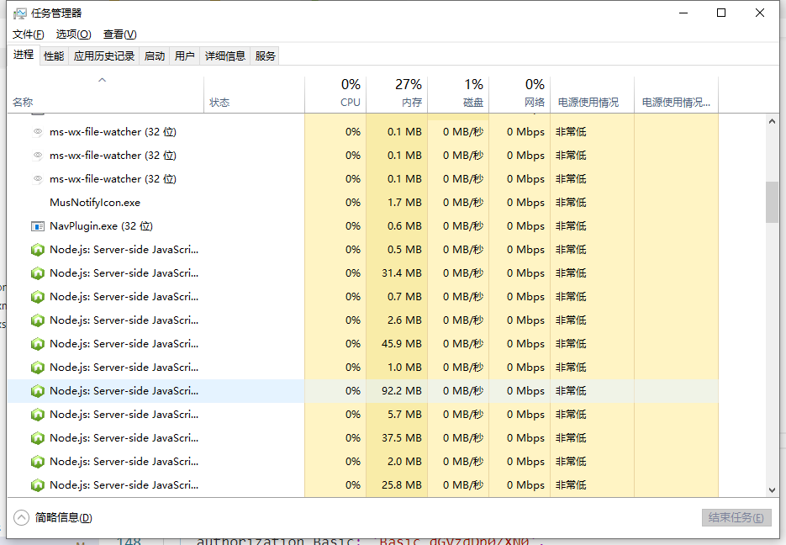
Task: Minimize the Task Manager window
Action: (x=683, y=13)
